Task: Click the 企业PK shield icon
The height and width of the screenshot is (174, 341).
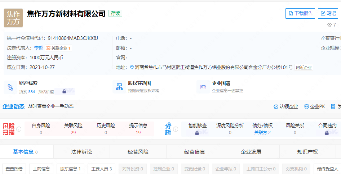Action: [x=306, y=106]
